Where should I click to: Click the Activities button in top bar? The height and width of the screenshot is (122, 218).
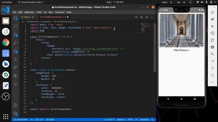click(x=7, y=2)
